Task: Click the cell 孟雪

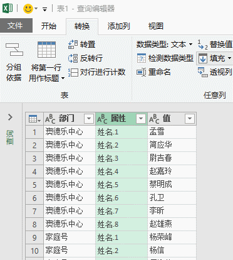Action: click(172, 132)
